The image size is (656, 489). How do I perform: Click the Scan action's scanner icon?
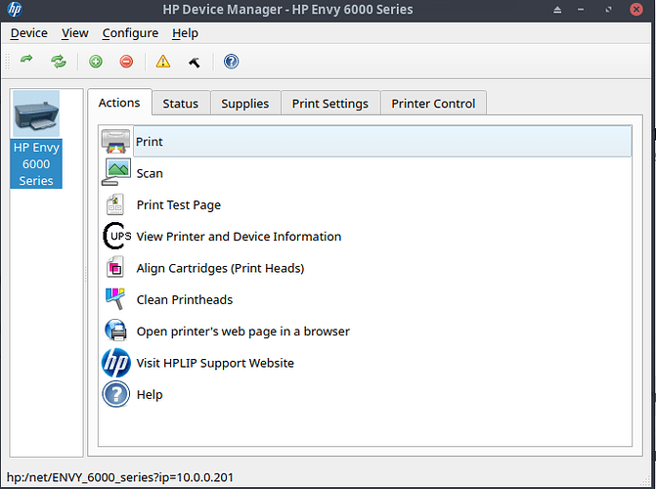click(116, 172)
